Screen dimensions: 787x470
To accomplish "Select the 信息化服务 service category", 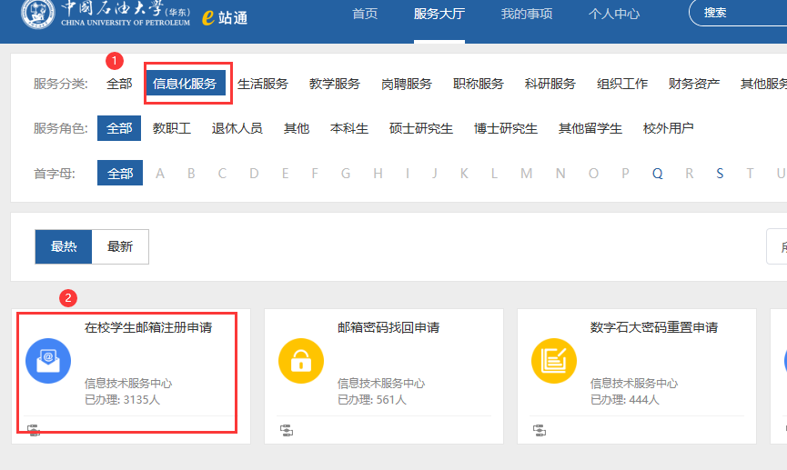I will pyautogui.click(x=185, y=84).
